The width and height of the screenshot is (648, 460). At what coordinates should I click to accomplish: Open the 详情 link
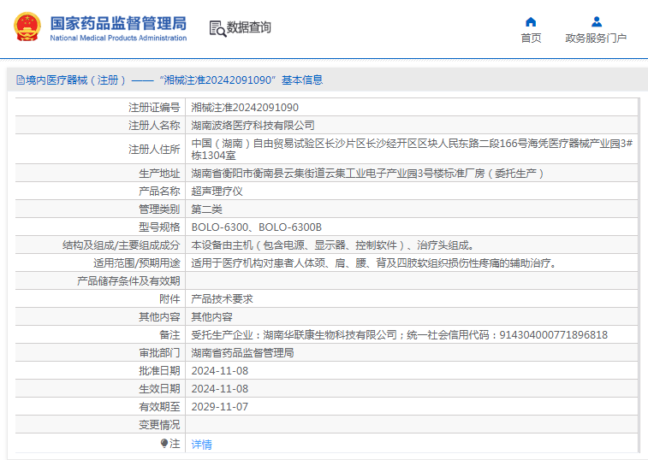pyautogui.click(x=202, y=445)
